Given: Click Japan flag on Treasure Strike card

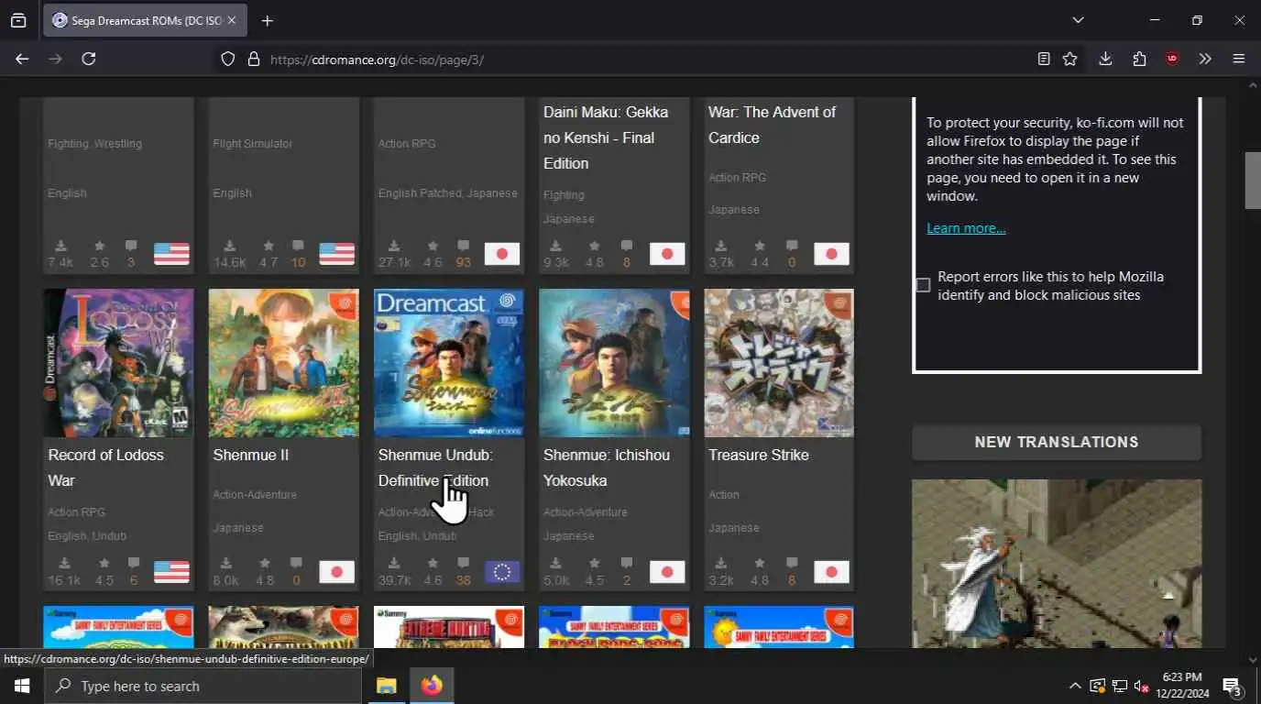Looking at the screenshot, I should click(831, 572).
